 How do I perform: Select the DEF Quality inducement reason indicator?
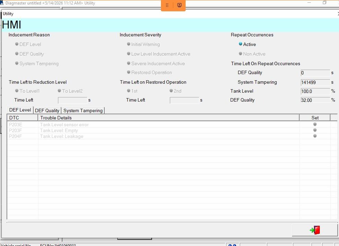tap(17, 54)
